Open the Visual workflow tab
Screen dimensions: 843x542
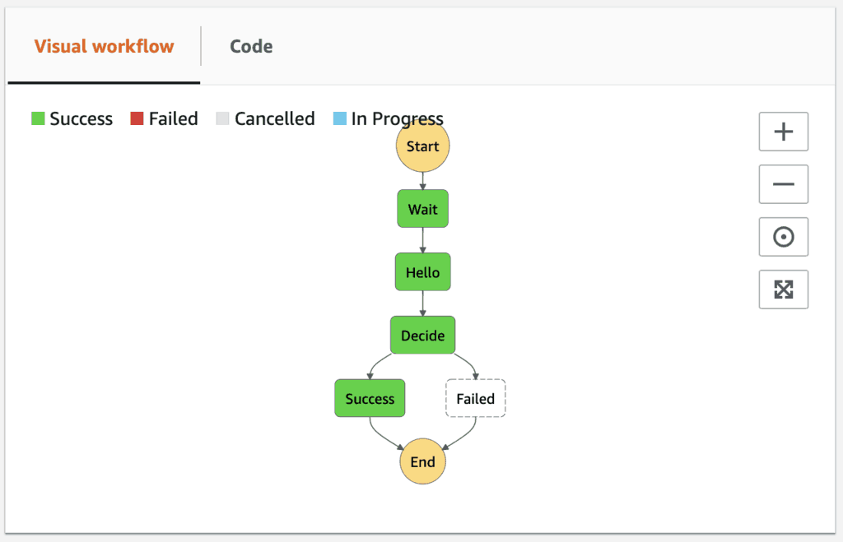[x=104, y=46]
